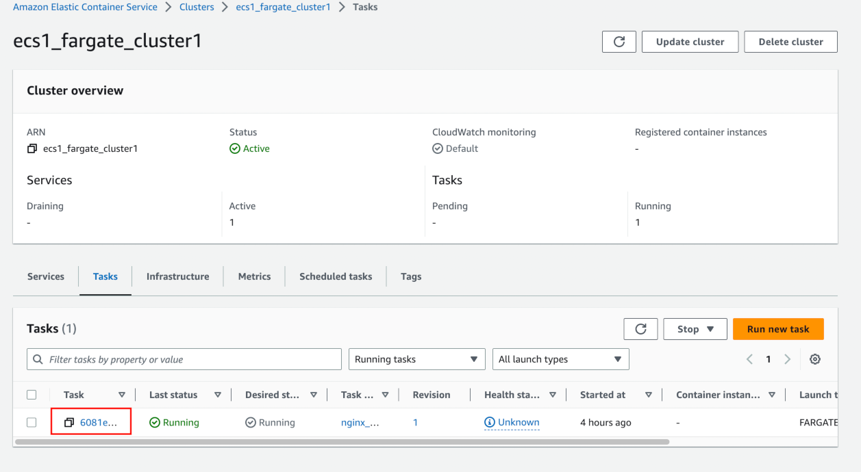The height and width of the screenshot is (472, 861).
Task: Click Run new task button
Action: (778, 329)
